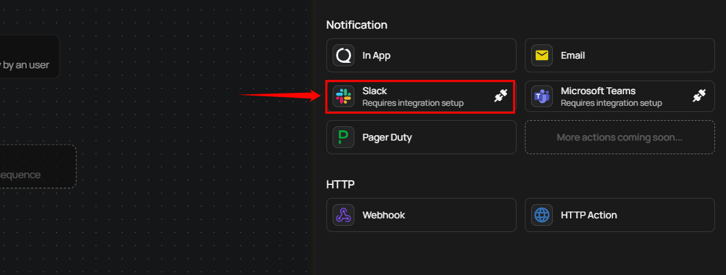The width and height of the screenshot is (726, 275).
Task: Click the Microsoft Teams label text
Action: point(598,91)
